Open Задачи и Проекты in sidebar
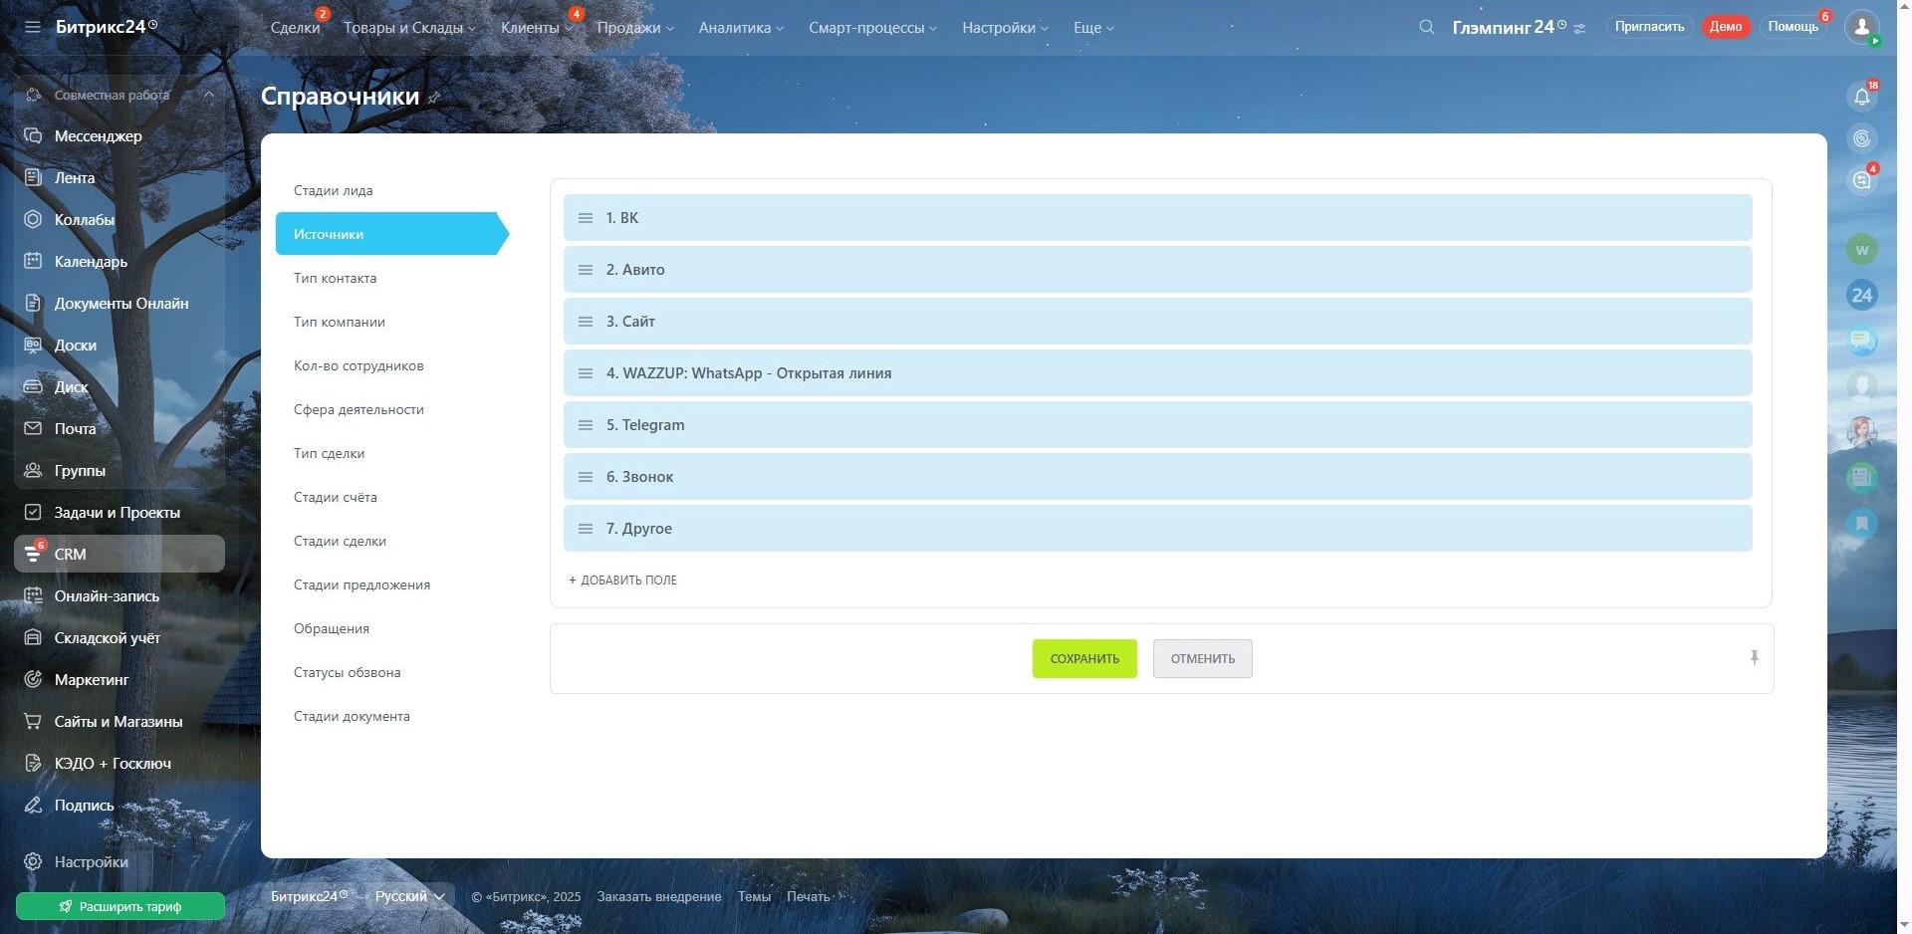The height and width of the screenshot is (934, 1912). pyautogui.click(x=117, y=512)
